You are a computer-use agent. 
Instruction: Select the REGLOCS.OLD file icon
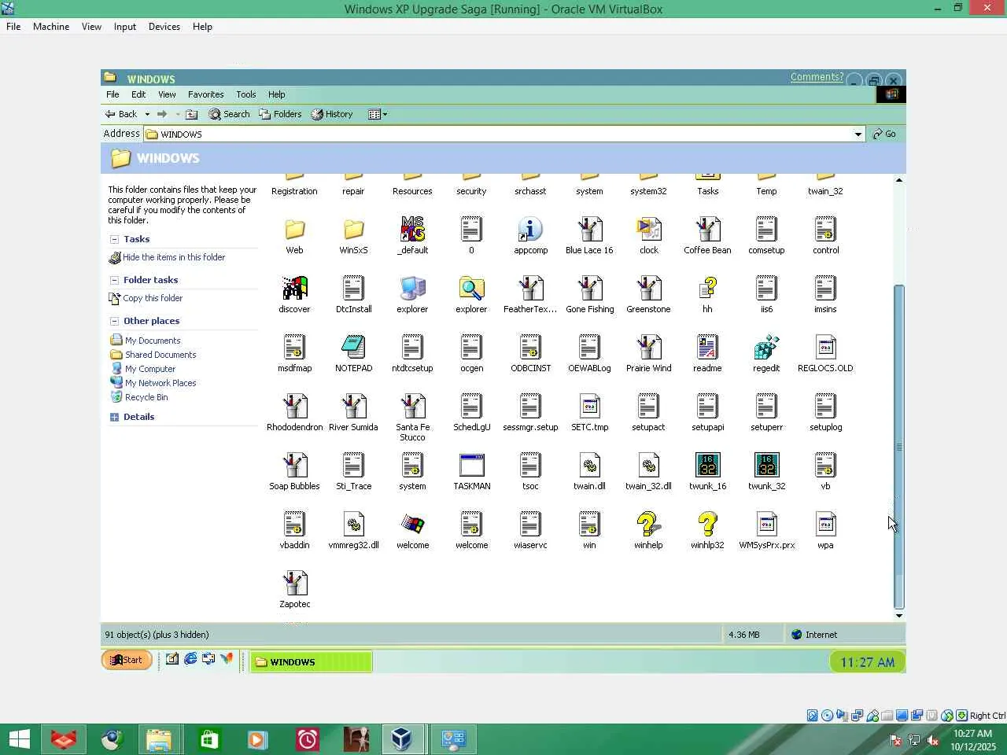(825, 347)
